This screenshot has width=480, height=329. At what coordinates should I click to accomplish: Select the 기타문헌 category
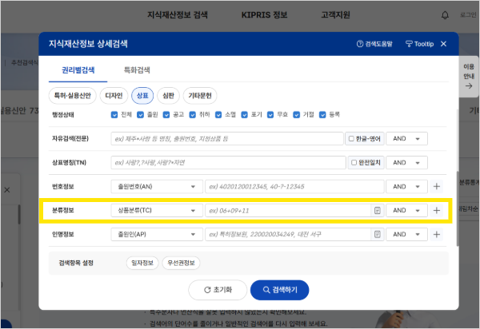(x=200, y=96)
